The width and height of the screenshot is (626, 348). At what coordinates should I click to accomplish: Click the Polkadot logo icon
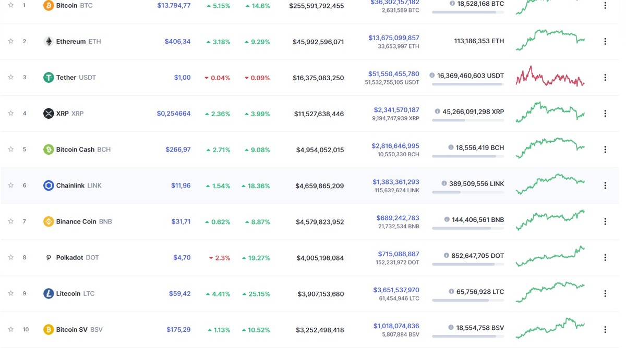coord(49,257)
